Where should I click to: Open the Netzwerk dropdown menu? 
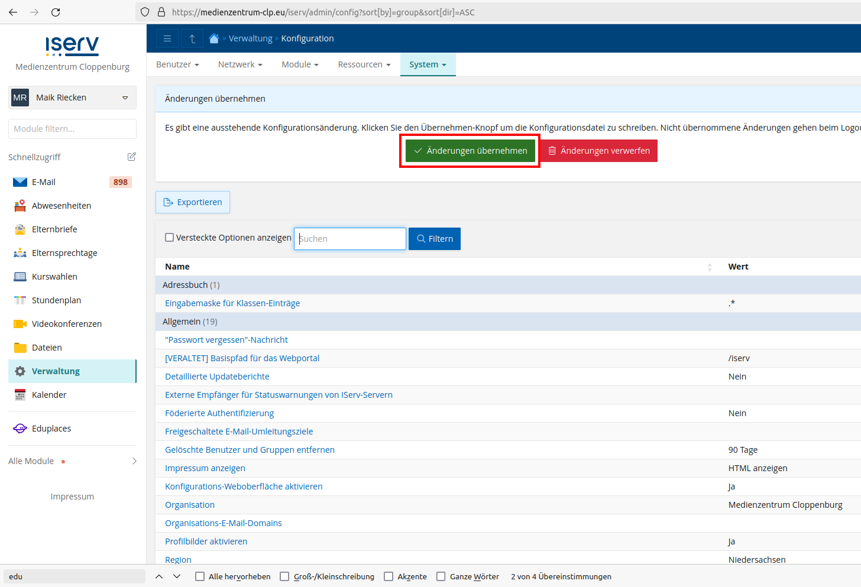[x=239, y=64]
